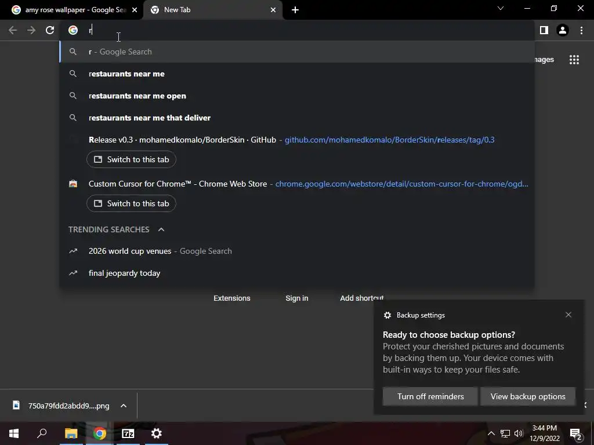The image size is (594, 445).
Task: Open the Extensions shortcut
Action: tap(232, 298)
